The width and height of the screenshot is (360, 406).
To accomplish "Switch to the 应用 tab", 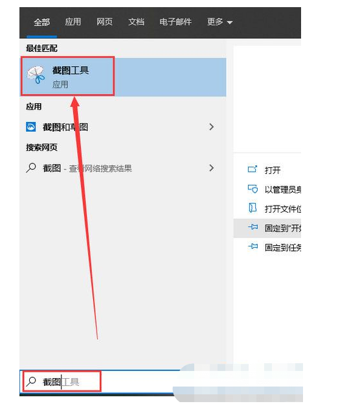I will coord(73,22).
